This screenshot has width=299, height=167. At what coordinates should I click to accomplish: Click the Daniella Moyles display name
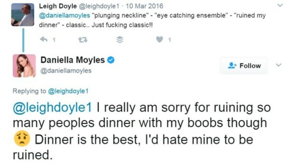click(x=73, y=60)
